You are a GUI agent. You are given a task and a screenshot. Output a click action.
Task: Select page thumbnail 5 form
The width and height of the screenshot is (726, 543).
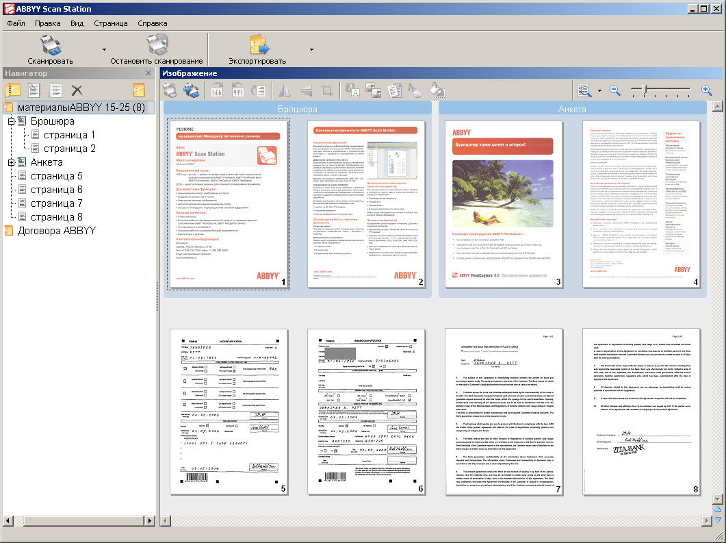pos(229,412)
